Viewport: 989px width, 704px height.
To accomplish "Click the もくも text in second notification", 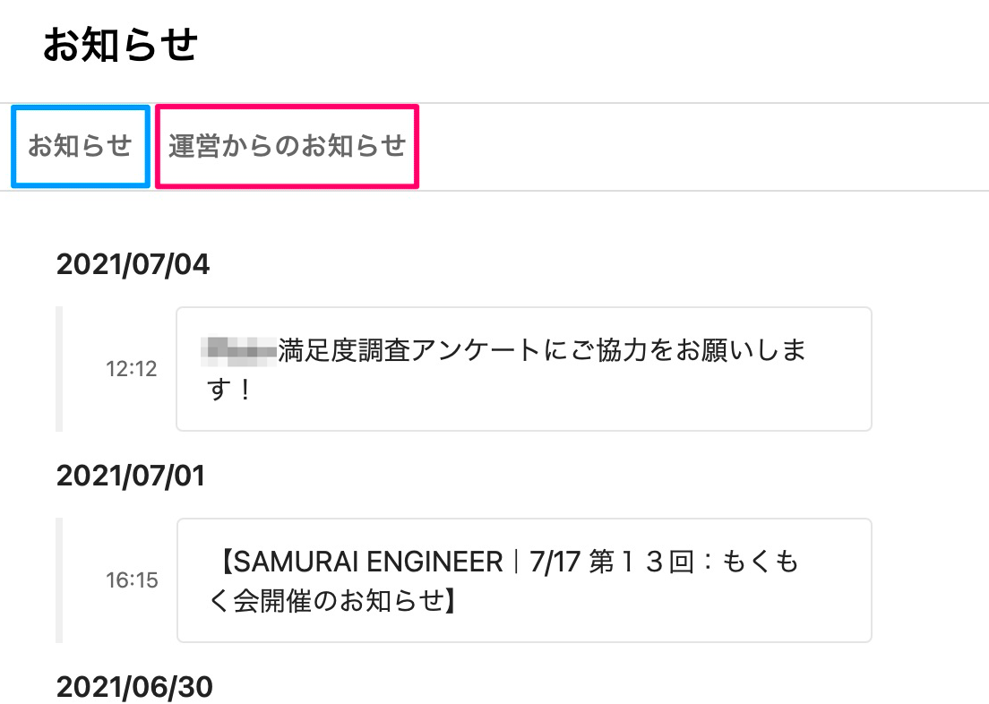I will click(760, 562).
